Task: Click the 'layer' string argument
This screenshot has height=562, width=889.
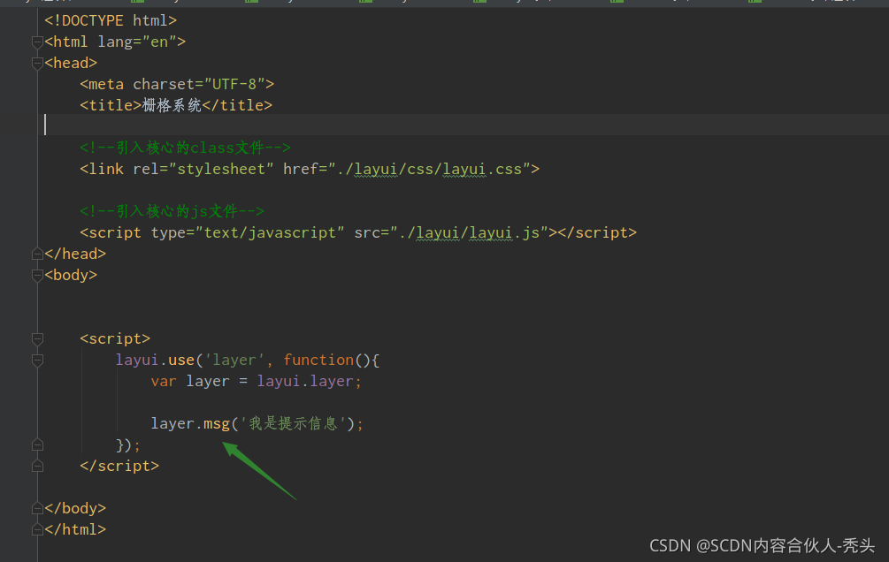Action: (234, 361)
